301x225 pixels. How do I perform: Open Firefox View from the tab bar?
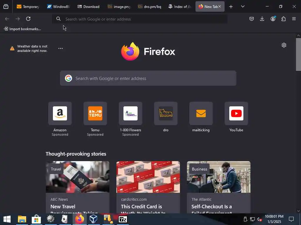pos(6,6)
